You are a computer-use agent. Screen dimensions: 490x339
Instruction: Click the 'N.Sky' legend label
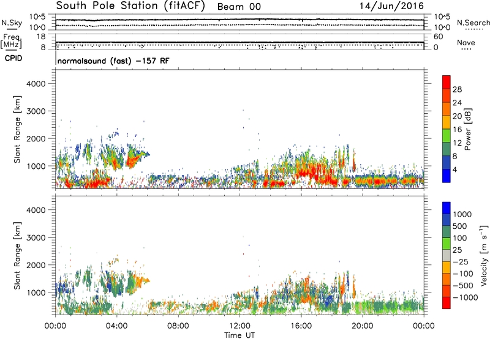click(12, 23)
